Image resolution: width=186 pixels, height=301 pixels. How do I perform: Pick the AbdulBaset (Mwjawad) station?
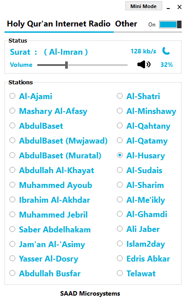tap(58, 140)
